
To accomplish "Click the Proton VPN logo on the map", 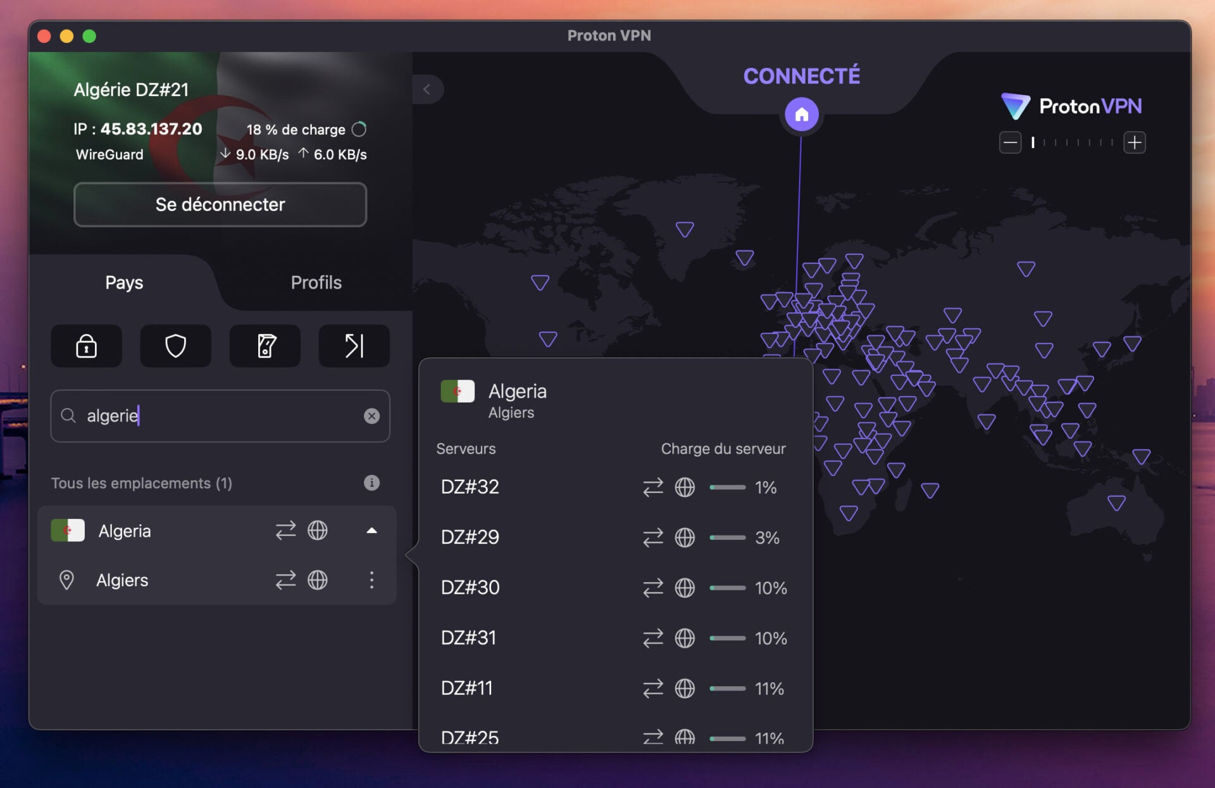I will (1072, 106).
